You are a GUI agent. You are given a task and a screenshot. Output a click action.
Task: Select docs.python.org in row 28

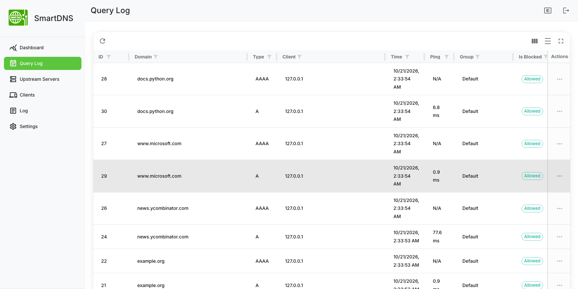coord(155,79)
